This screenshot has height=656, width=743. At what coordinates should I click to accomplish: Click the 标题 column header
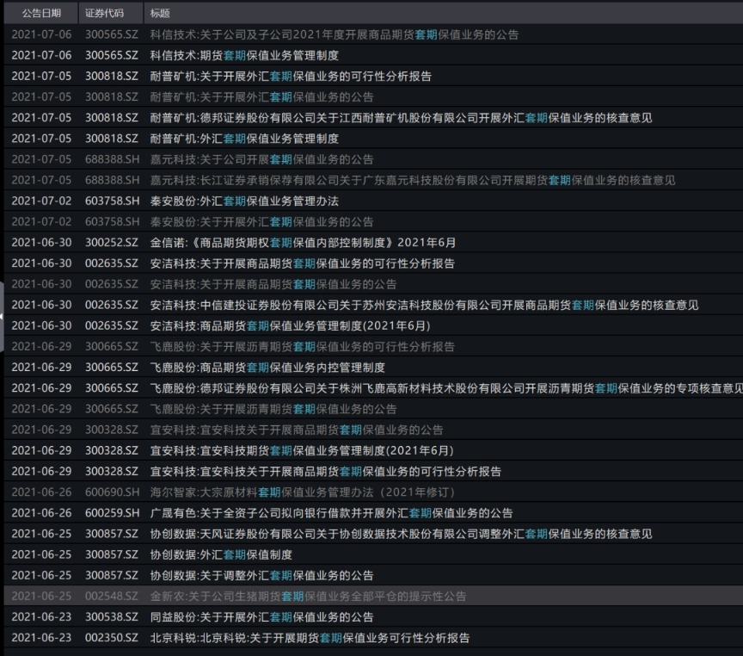coord(160,14)
